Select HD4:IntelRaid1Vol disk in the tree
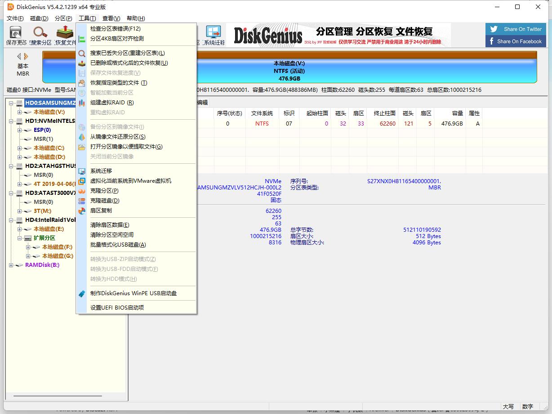 [x=51, y=220]
